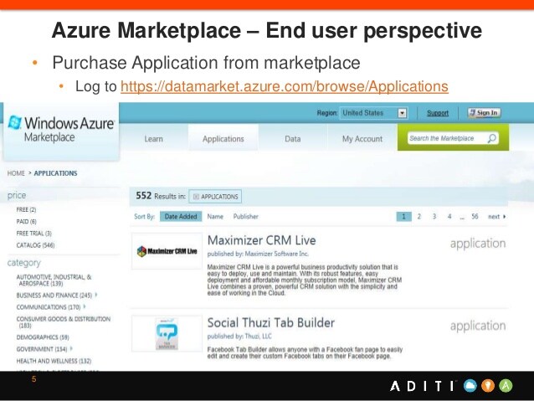Image resolution: width=534 pixels, height=401 pixels.
Task: Switch to the Learn tab
Action: pos(153,139)
